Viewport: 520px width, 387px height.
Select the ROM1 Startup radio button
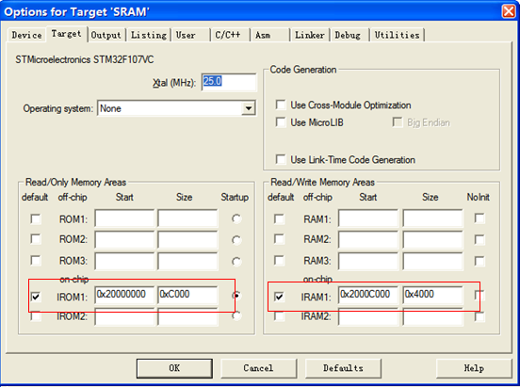point(236,218)
